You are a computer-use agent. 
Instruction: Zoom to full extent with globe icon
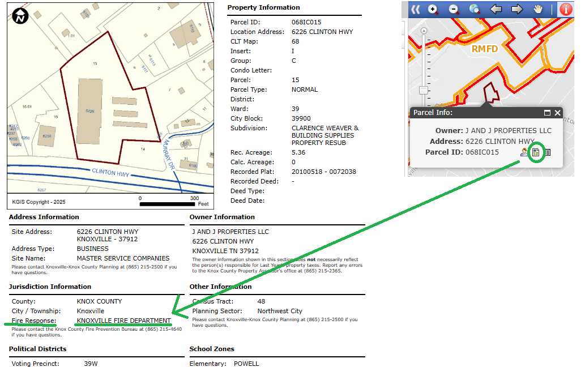pos(475,9)
